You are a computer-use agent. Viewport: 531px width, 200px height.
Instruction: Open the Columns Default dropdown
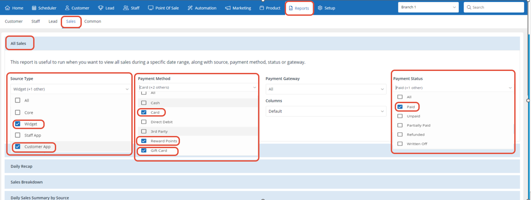tap(326, 111)
